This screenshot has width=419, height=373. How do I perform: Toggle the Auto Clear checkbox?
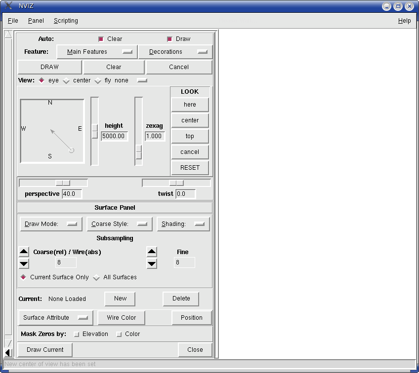pos(101,39)
